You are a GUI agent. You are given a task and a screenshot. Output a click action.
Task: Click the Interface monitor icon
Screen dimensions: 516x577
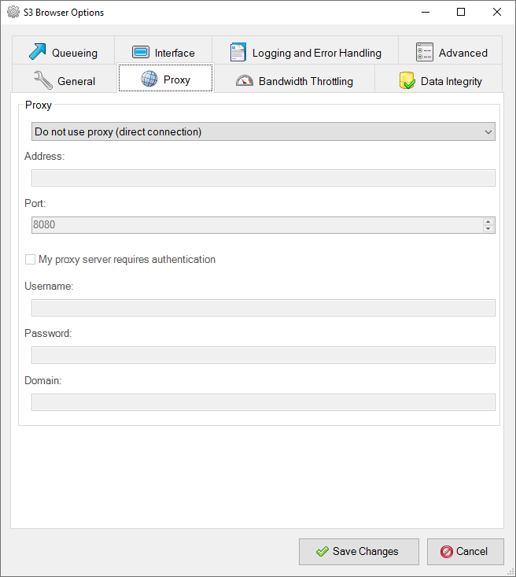pos(141,52)
